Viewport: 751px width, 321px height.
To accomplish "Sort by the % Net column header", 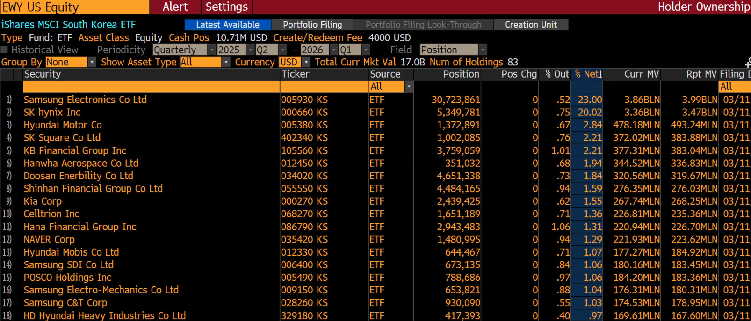I will coord(587,74).
